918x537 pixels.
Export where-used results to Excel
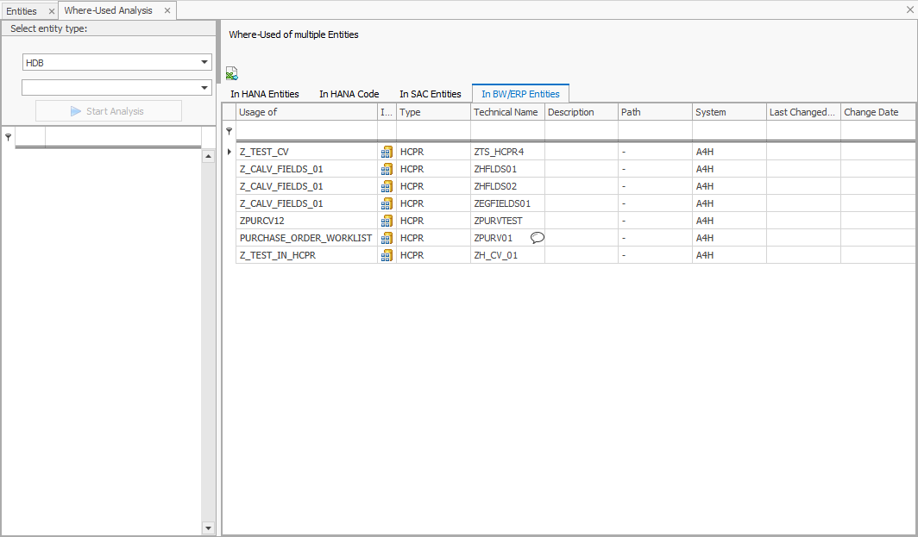[230, 72]
